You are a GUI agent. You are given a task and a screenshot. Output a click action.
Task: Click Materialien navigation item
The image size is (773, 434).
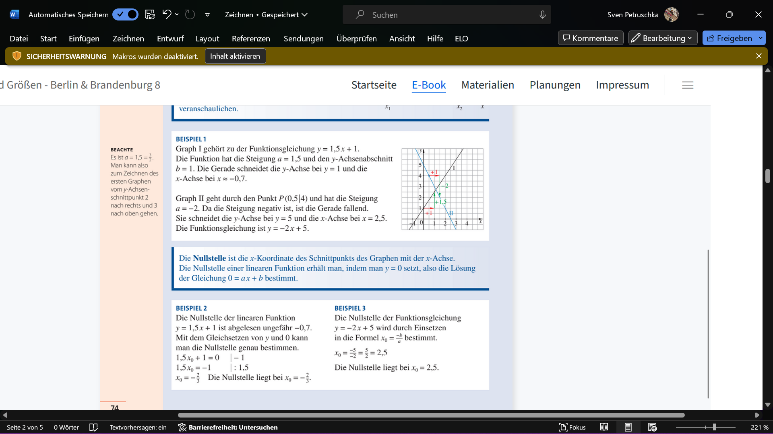488,85
